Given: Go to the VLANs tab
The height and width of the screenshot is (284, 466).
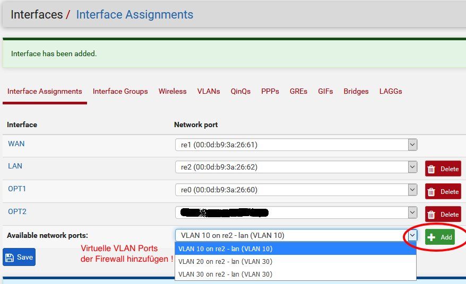Looking at the screenshot, I should click(x=209, y=92).
